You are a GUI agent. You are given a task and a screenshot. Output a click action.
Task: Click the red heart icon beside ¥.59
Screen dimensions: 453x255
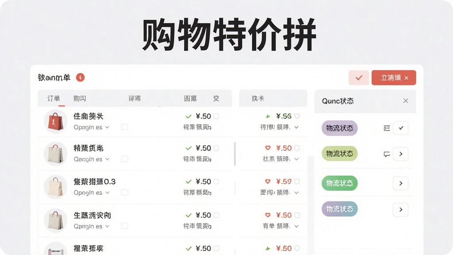point(268,182)
